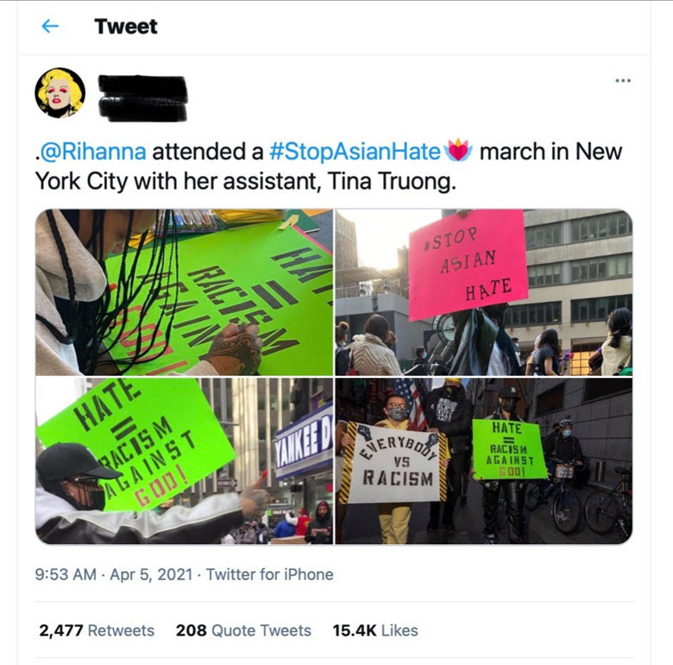Click the redacted account username handle

[x=143, y=109]
